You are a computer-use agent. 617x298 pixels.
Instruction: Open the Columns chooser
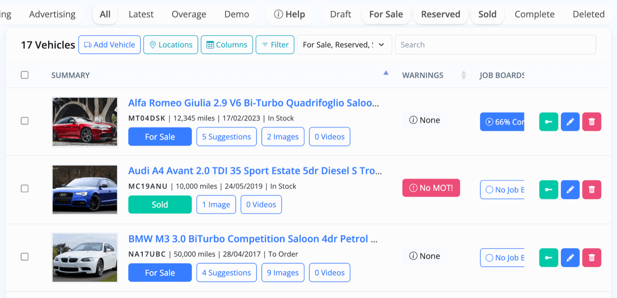pyautogui.click(x=227, y=45)
